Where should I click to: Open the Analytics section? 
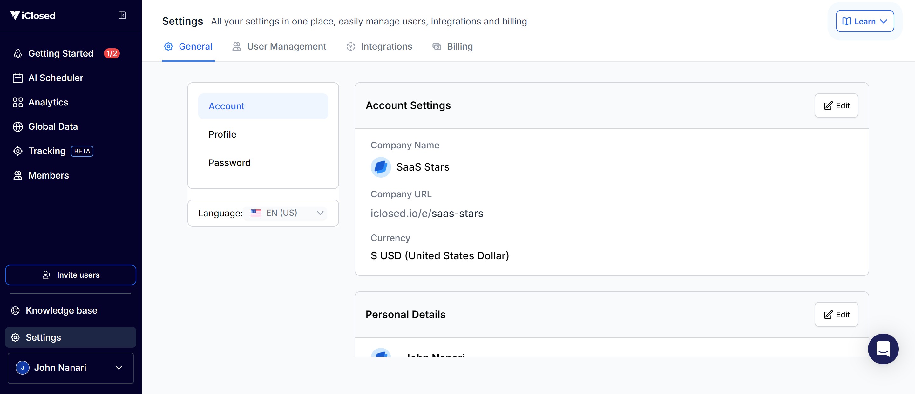pyautogui.click(x=48, y=102)
